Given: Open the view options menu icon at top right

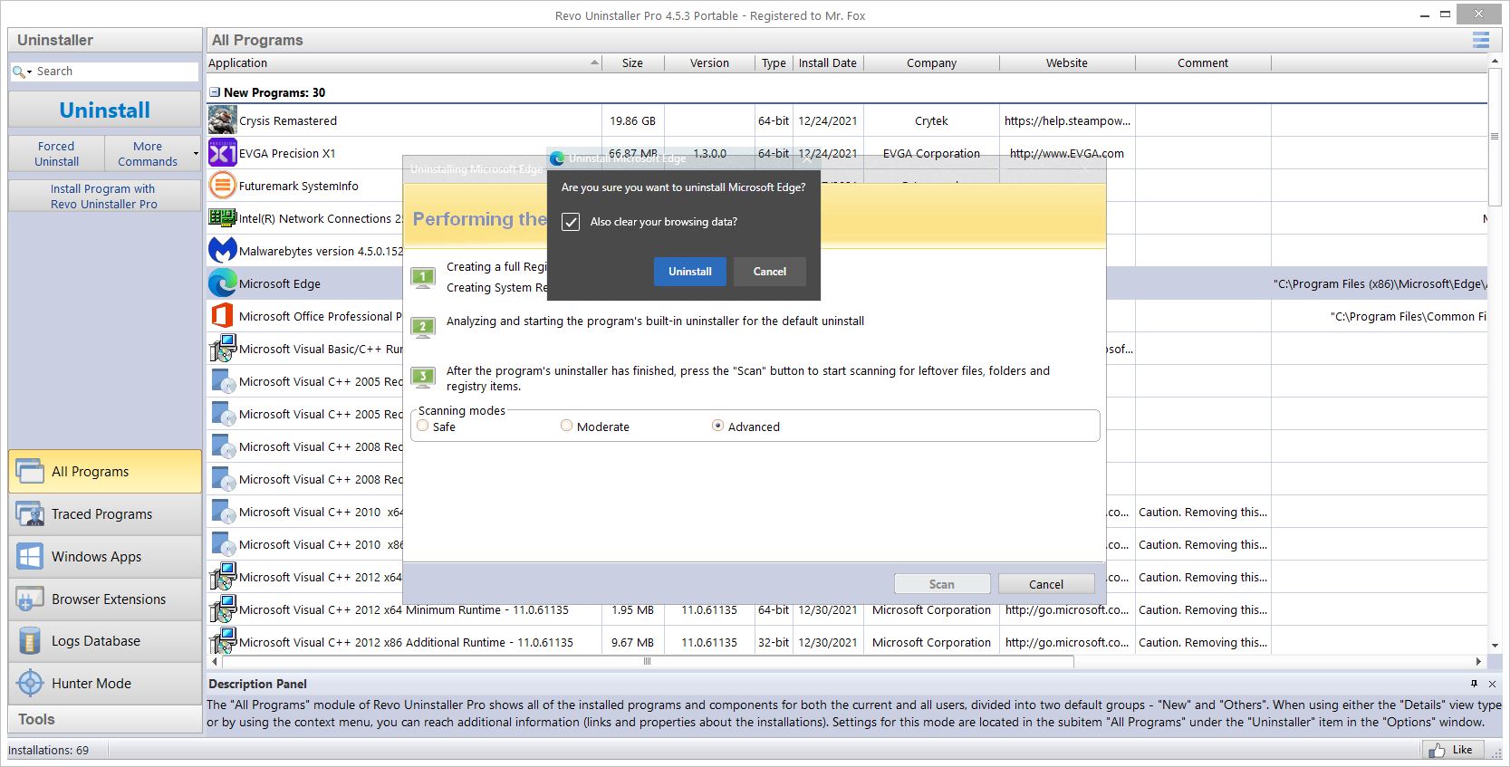Looking at the screenshot, I should coord(1481,40).
